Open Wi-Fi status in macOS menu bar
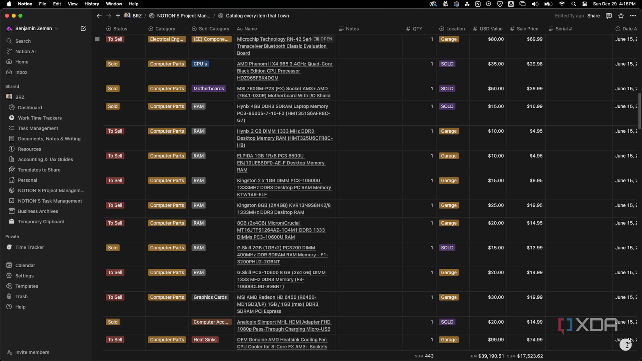The height and width of the screenshot is (361, 642). [561, 4]
